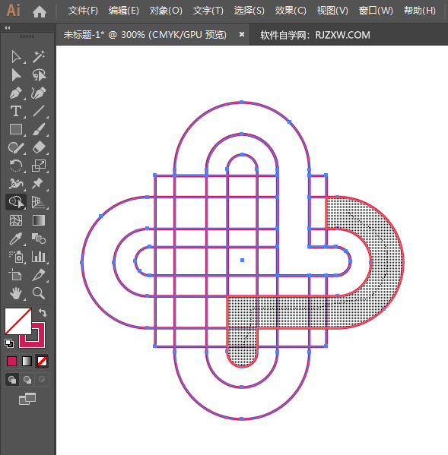Viewport: 448px width, 455px height.
Task: Click the 软件自学网: RJZXW.COM text
Action: (315, 35)
